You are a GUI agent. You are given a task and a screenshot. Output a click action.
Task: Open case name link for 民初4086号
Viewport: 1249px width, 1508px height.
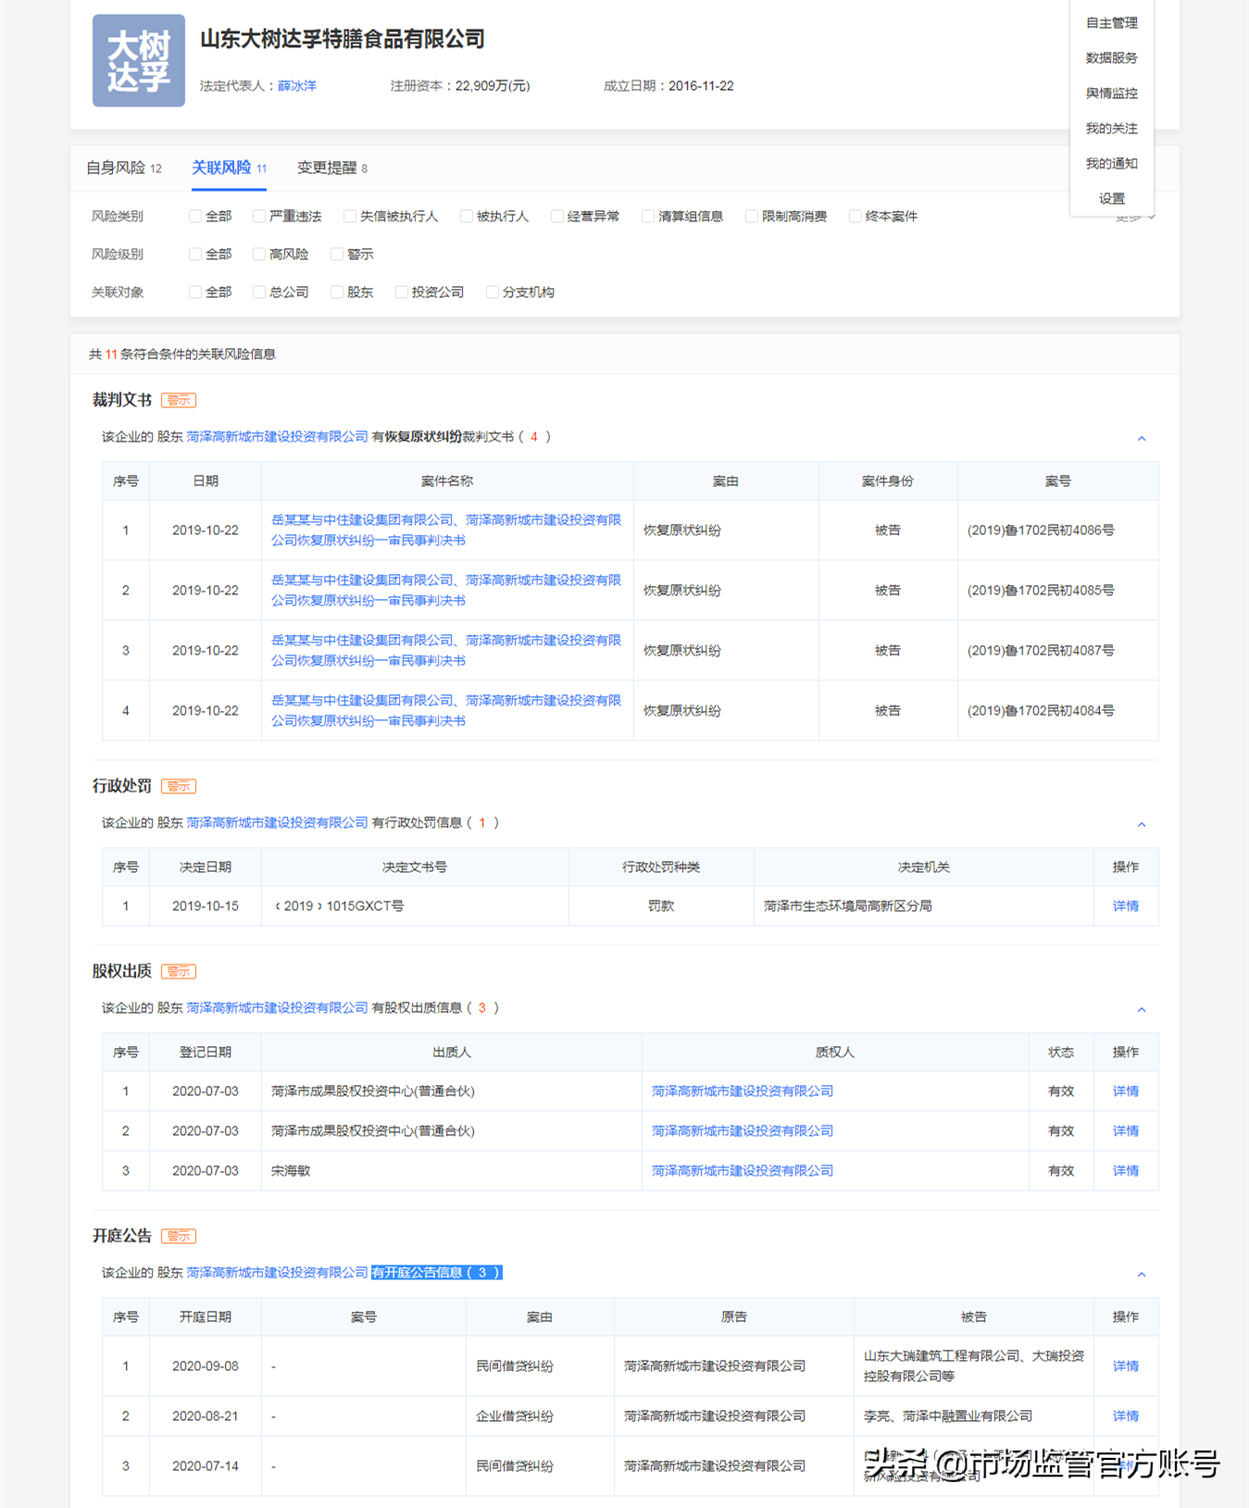446,530
